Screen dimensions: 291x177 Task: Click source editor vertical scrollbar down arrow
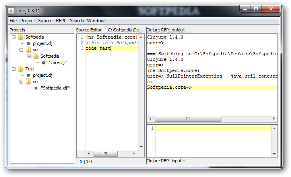(x=141, y=147)
